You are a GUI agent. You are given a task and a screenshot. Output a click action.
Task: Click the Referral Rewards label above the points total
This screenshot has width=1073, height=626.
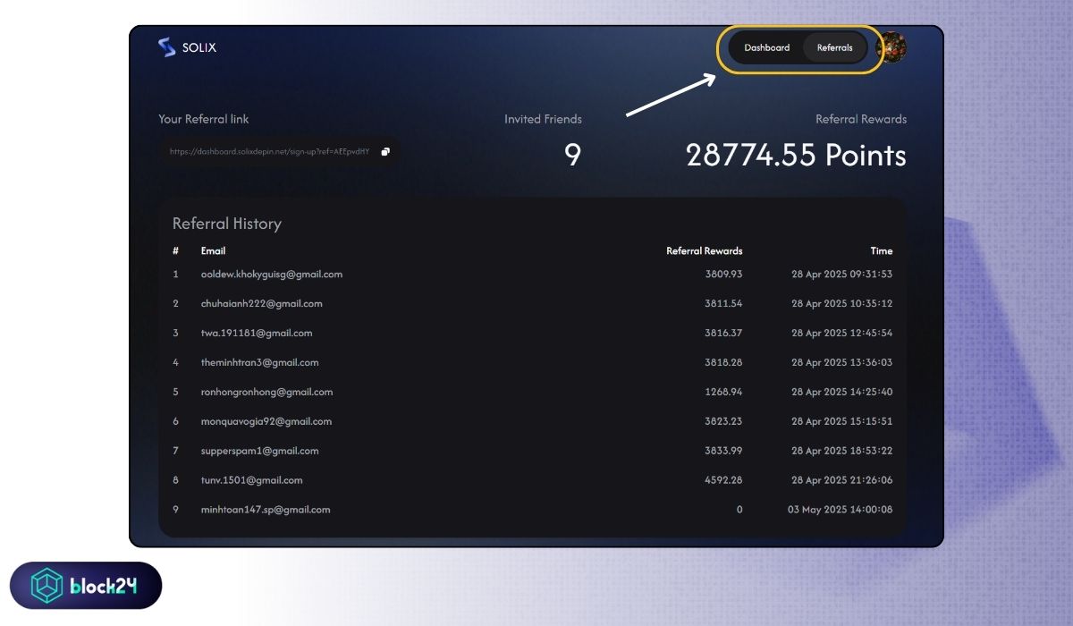tap(861, 119)
